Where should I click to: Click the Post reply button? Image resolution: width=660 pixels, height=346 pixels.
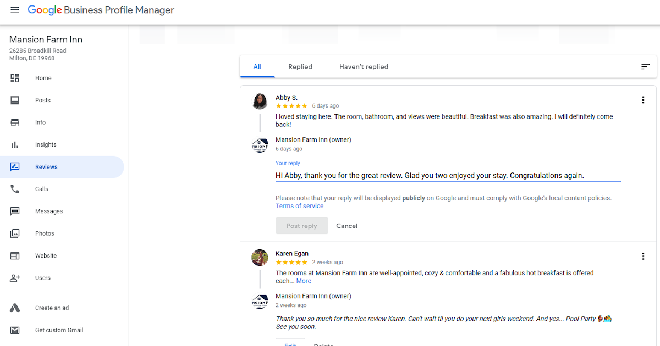pyautogui.click(x=302, y=226)
